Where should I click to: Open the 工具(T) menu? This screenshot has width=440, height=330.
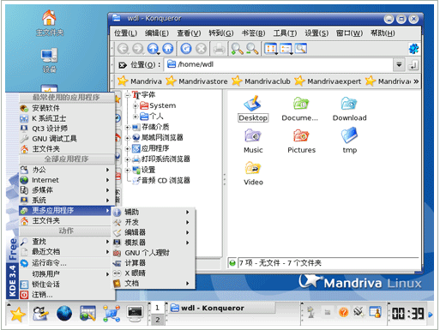tap(285, 33)
